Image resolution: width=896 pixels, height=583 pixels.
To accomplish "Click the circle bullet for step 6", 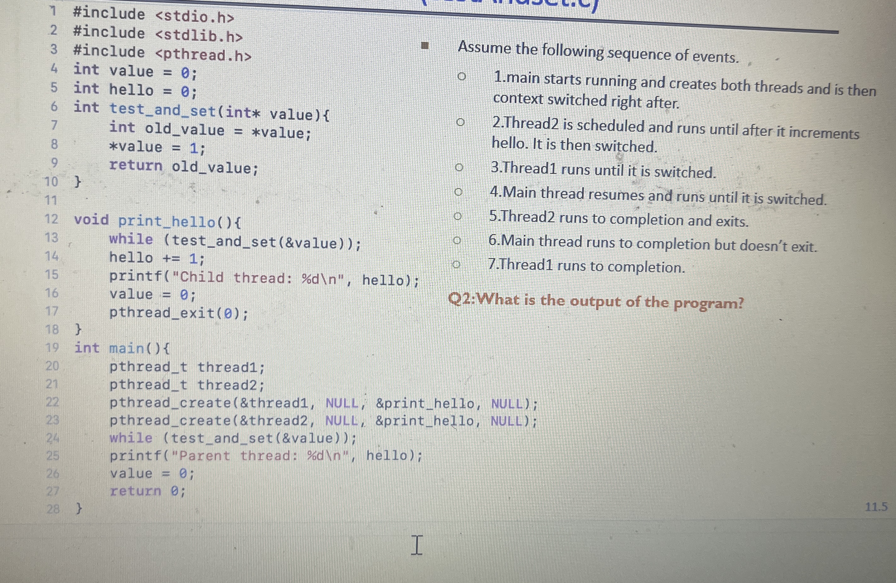I will [457, 240].
